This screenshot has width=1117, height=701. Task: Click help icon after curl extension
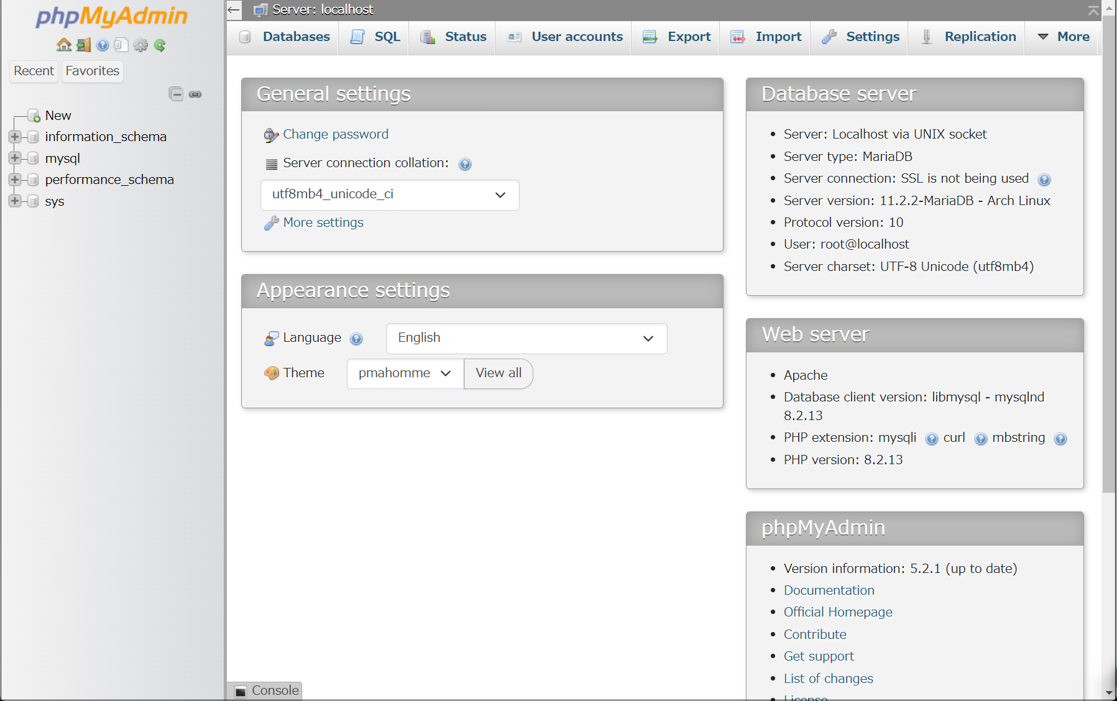pos(980,439)
